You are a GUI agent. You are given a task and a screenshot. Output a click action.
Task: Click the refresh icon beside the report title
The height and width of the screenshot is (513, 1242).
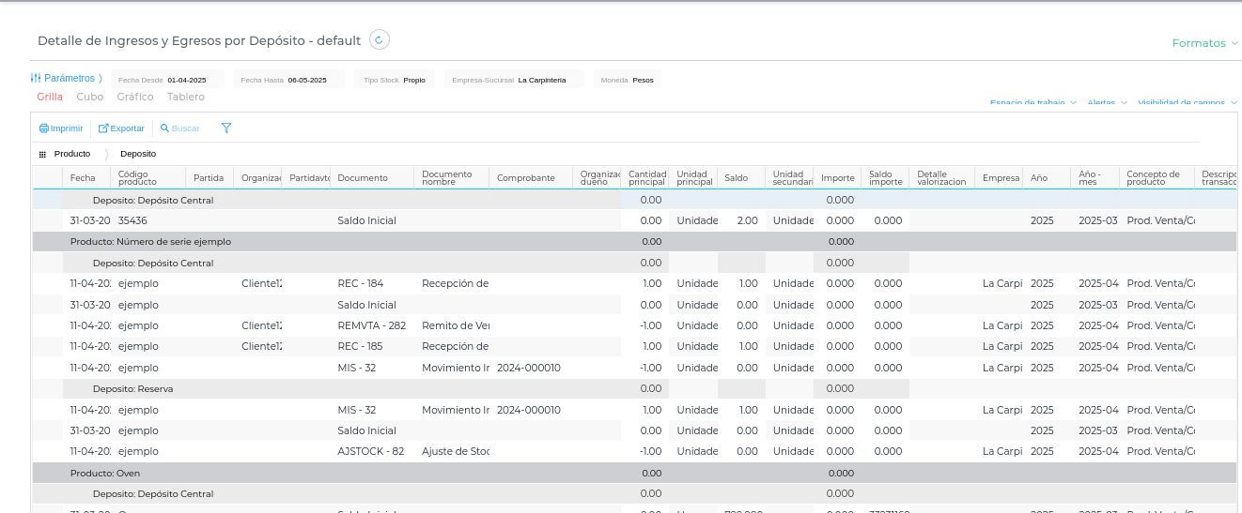click(380, 39)
